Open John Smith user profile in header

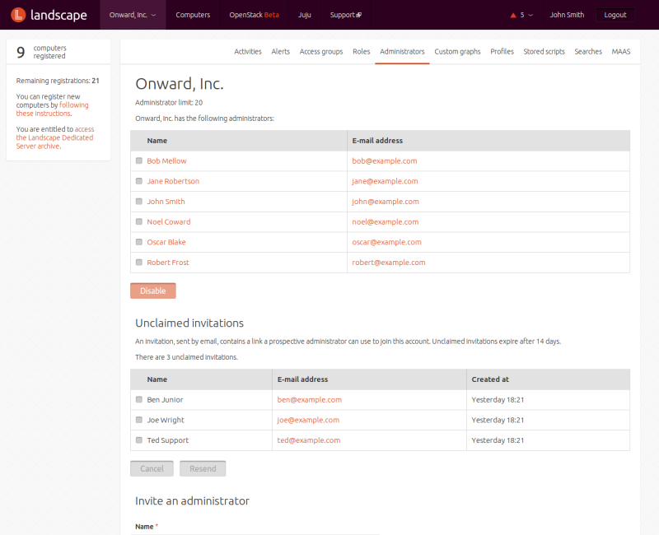567,15
